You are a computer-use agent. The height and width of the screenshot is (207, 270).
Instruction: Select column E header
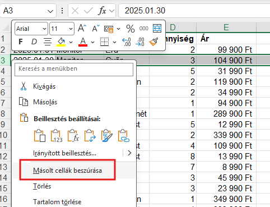coord(226,27)
